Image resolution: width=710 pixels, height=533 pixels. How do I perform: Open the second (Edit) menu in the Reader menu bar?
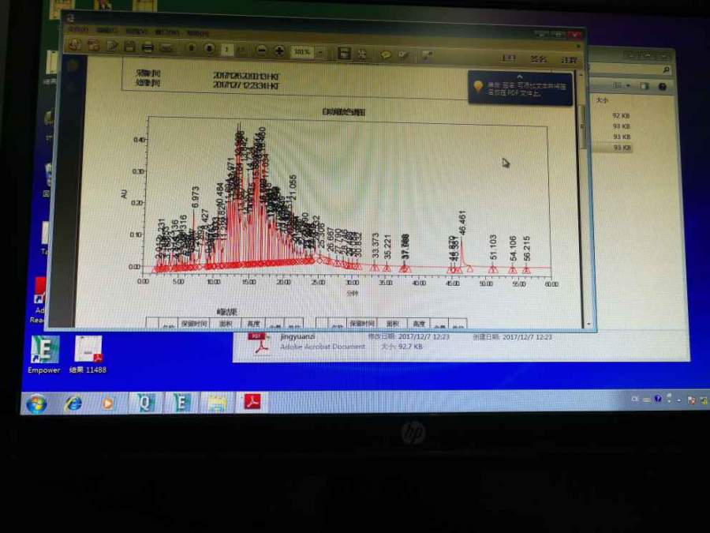coord(106,30)
